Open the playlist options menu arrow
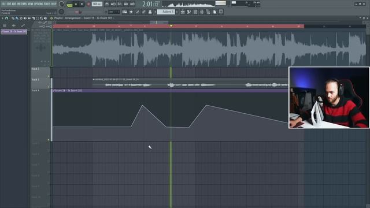The image size is (370, 208). pyautogui.click(x=2, y=18)
